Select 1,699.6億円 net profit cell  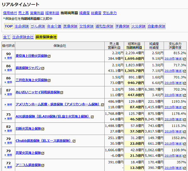pos(134,59)
